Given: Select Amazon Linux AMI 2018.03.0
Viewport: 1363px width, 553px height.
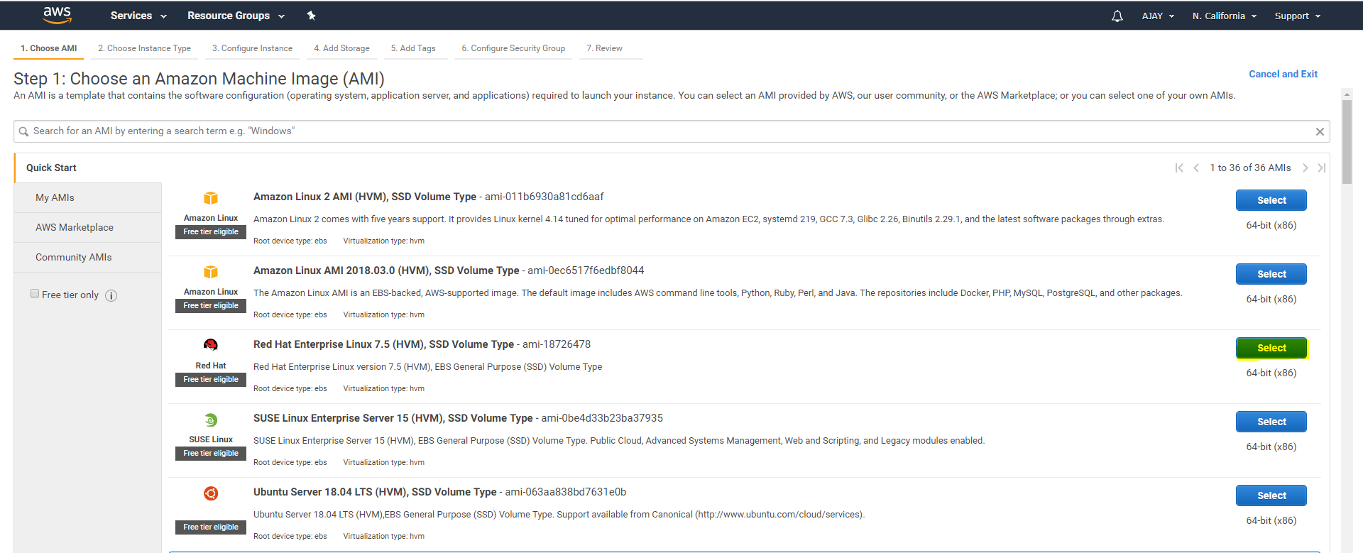Looking at the screenshot, I should pyautogui.click(x=1271, y=274).
